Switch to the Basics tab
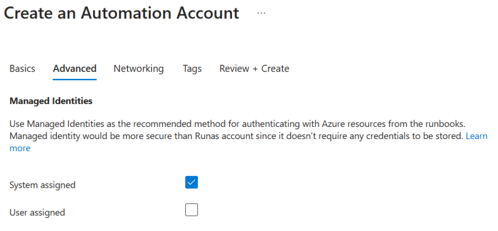498x231 pixels. [22, 69]
